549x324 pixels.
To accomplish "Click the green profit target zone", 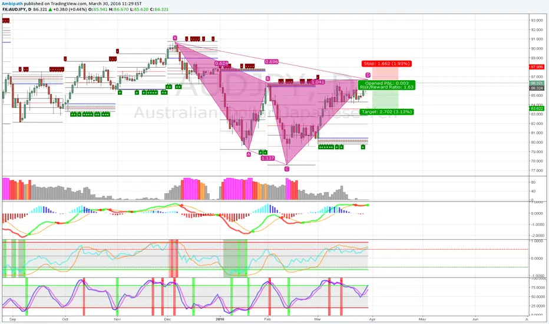I will pos(385,100).
